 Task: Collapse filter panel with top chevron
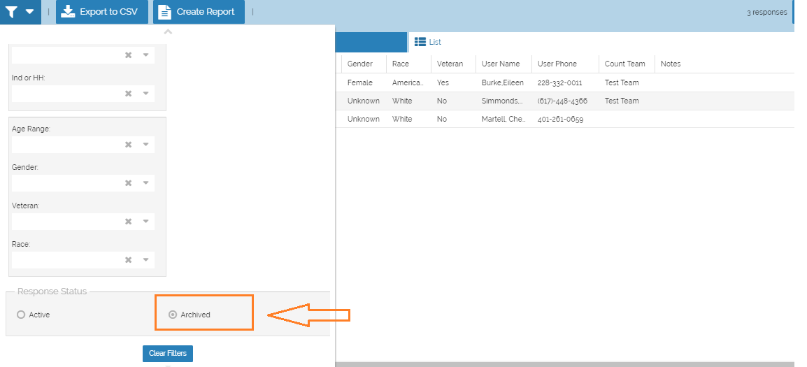click(x=168, y=31)
